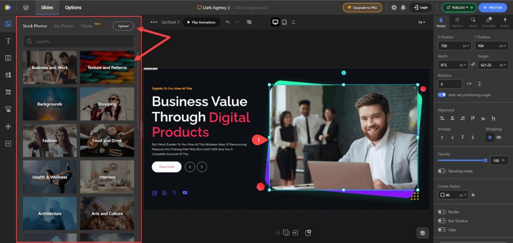Align element to top edge
513x243 pixels.
coord(473,118)
